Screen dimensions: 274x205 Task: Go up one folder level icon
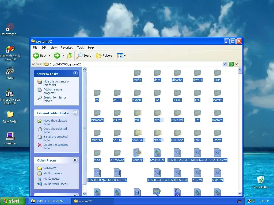70,56
